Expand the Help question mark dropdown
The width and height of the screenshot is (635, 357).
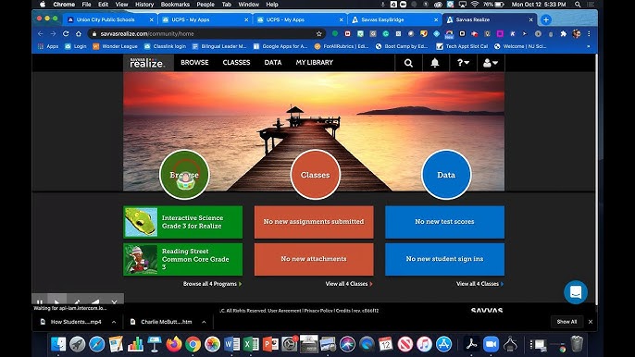[463, 63]
